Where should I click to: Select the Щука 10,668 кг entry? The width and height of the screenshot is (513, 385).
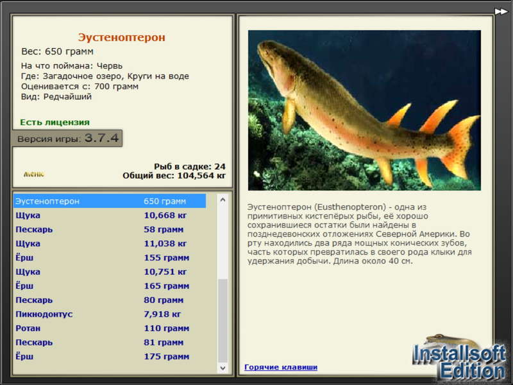click(x=110, y=216)
